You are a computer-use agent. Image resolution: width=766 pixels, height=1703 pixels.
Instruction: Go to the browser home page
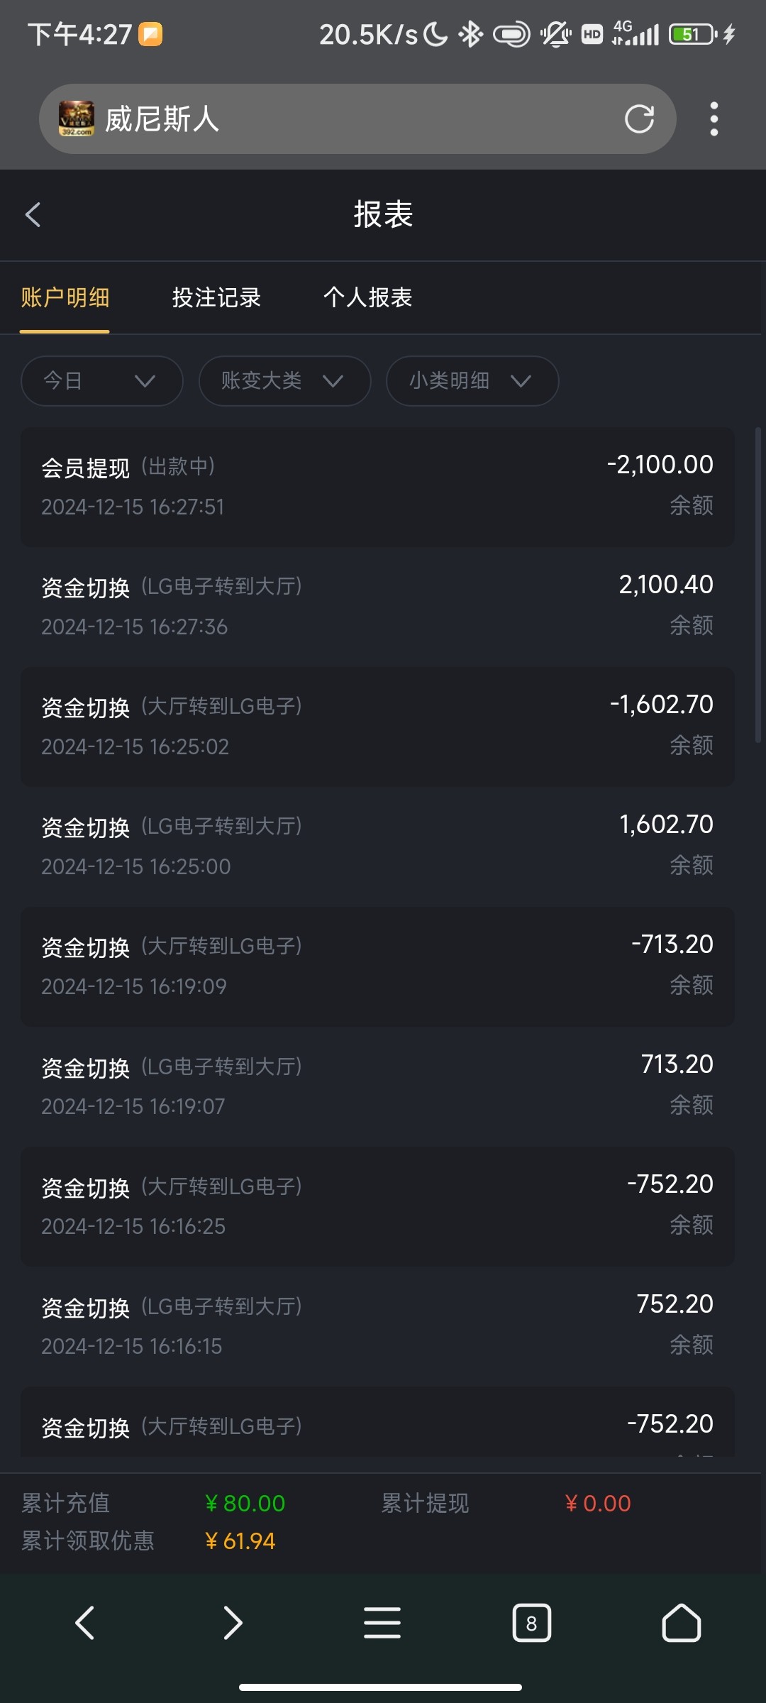pos(681,1623)
